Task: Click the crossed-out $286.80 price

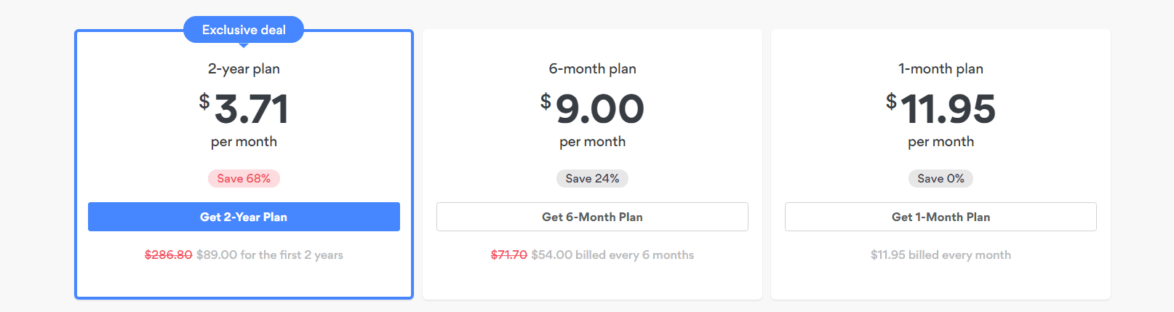Action: click(x=169, y=255)
